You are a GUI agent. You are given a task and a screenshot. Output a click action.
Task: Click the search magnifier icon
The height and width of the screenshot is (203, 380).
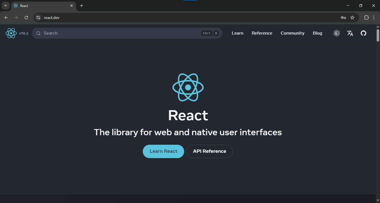point(38,33)
